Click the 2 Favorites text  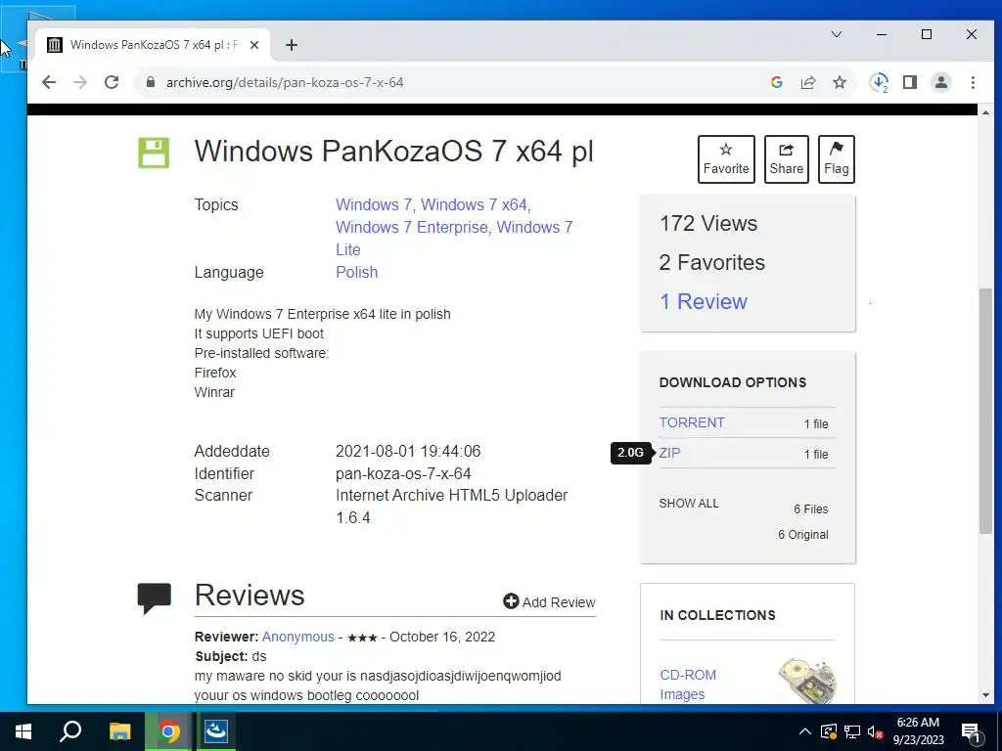tap(712, 262)
